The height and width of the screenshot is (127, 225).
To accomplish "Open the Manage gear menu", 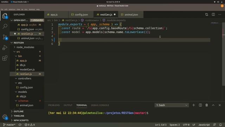I will click(5, 117).
